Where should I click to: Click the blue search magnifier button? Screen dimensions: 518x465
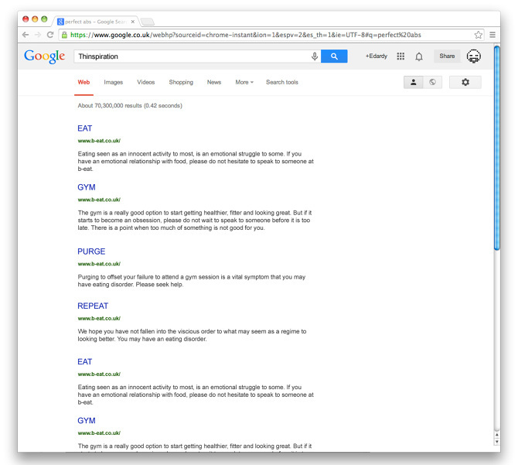click(334, 56)
